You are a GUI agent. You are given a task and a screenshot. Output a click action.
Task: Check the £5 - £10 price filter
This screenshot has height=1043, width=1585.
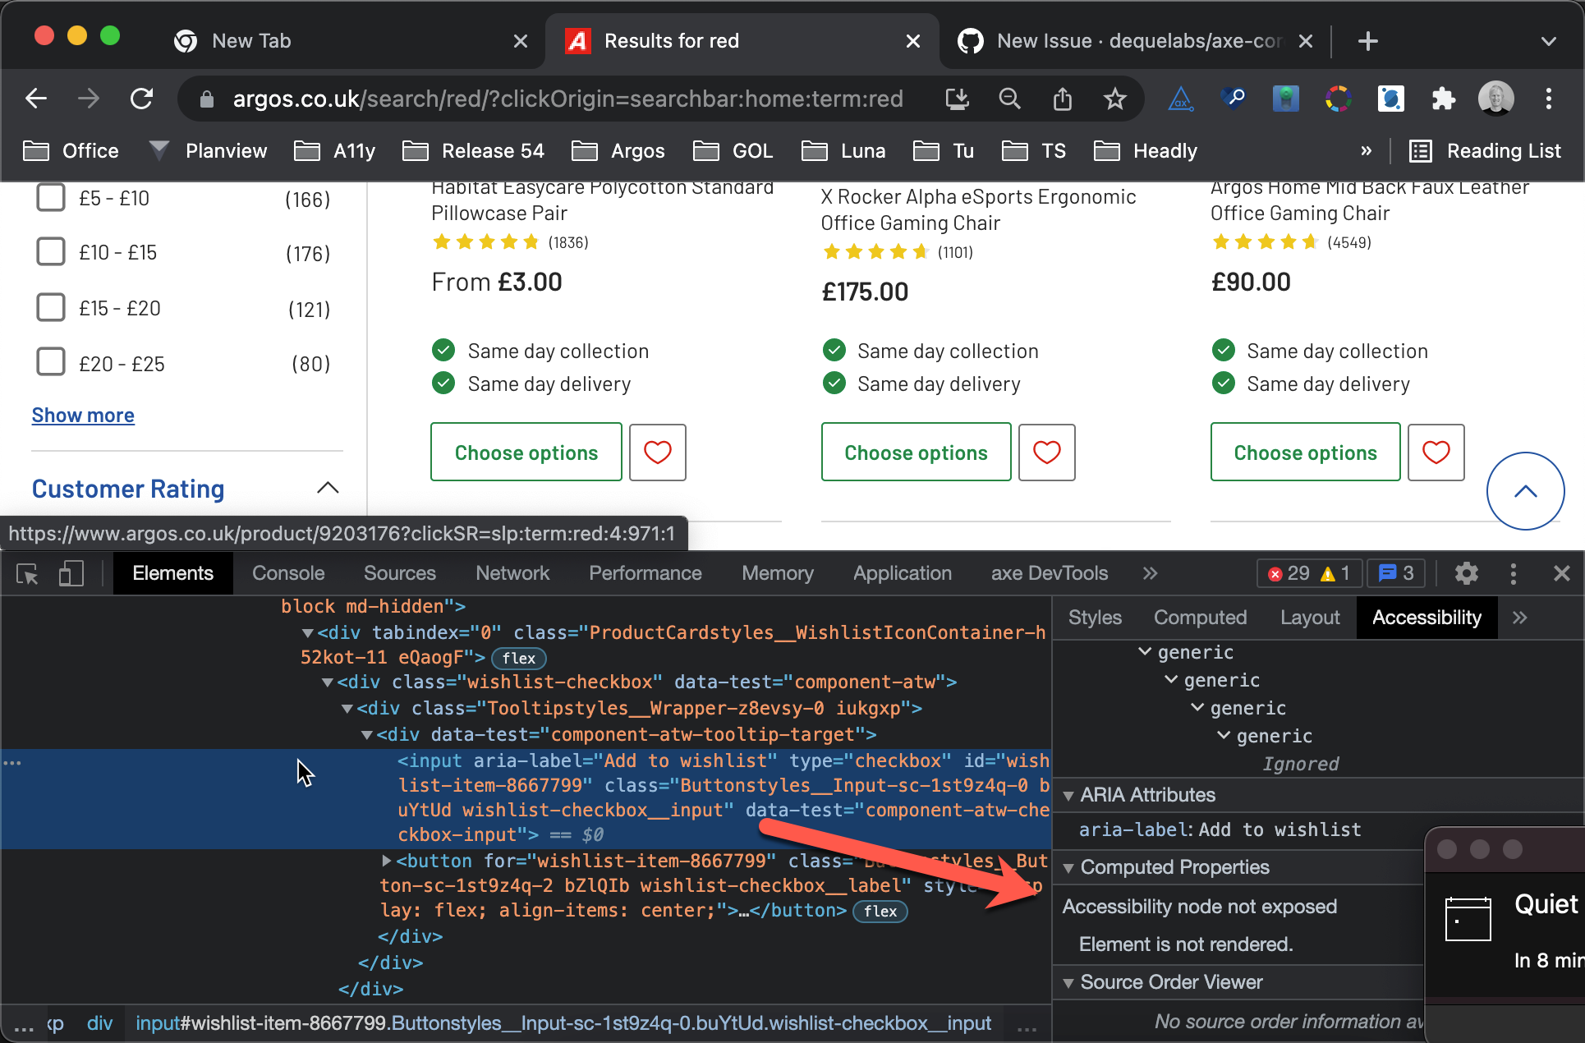[51, 197]
